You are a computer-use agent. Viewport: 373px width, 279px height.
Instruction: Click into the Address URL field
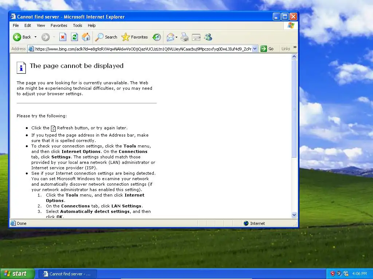[x=143, y=49]
